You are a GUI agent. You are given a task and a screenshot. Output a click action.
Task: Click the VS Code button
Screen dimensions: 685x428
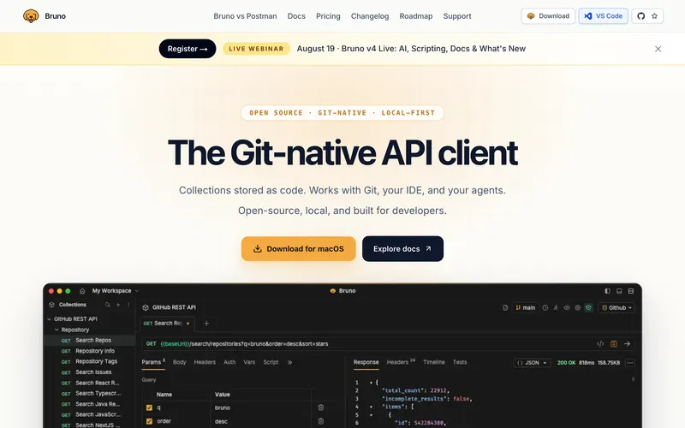coord(604,16)
